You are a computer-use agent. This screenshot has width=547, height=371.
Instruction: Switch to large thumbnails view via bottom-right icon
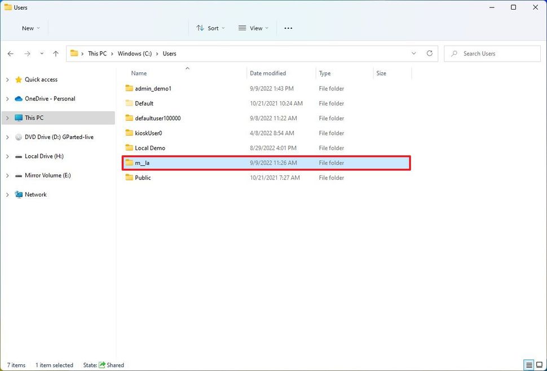click(540, 365)
